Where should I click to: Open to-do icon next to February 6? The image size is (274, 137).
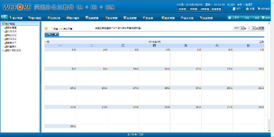(231, 50)
